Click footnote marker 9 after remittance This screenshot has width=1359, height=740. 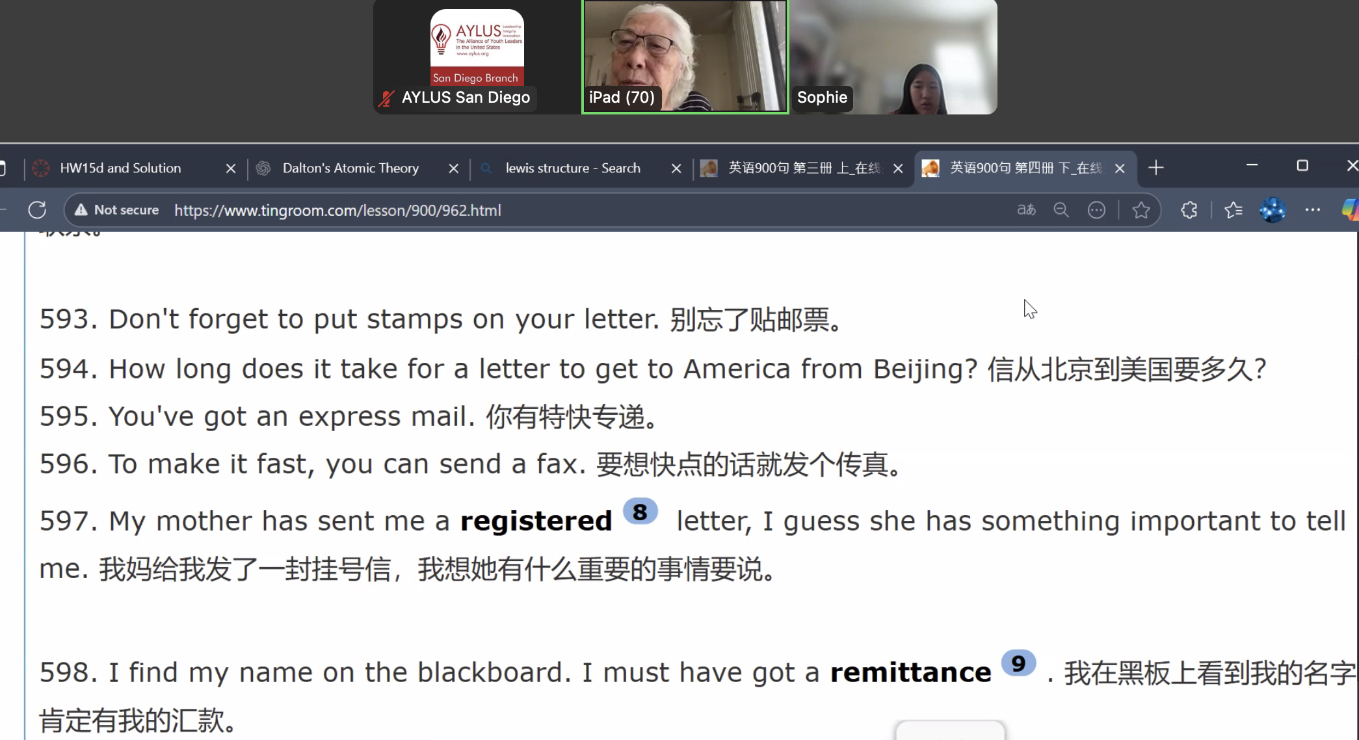1018,663
